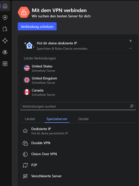Open the file sharing sidebar icon
139x186 pixels.
[x=5, y=29]
